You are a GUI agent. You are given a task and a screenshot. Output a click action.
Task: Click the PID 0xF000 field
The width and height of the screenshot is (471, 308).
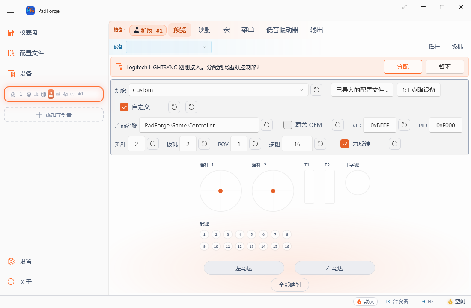446,125
